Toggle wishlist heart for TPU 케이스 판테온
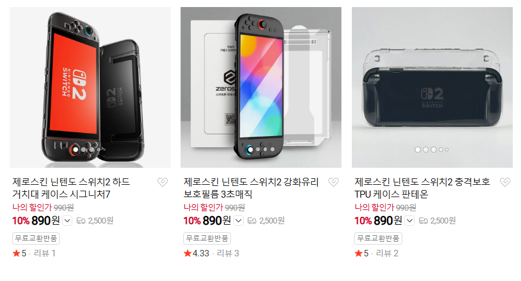This screenshot has height=281, width=521. click(x=505, y=182)
